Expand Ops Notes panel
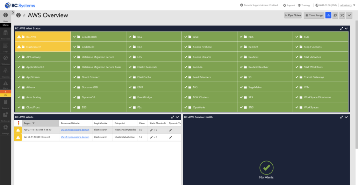 point(293,15)
